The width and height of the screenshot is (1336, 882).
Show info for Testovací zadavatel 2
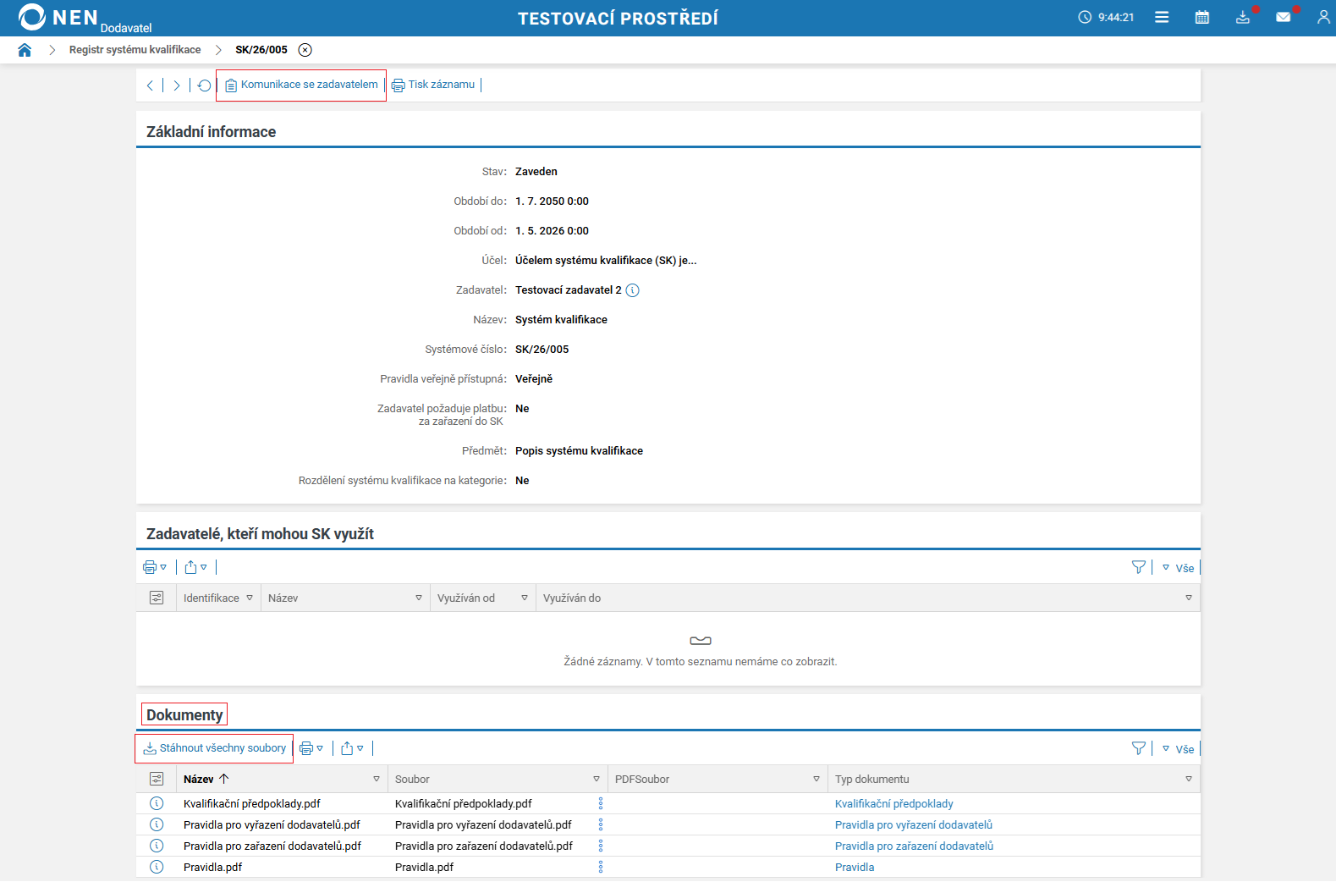pyautogui.click(x=633, y=290)
